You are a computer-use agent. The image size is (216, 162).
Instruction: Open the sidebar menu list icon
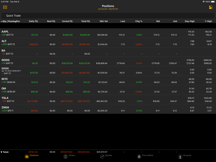tap(5, 7)
